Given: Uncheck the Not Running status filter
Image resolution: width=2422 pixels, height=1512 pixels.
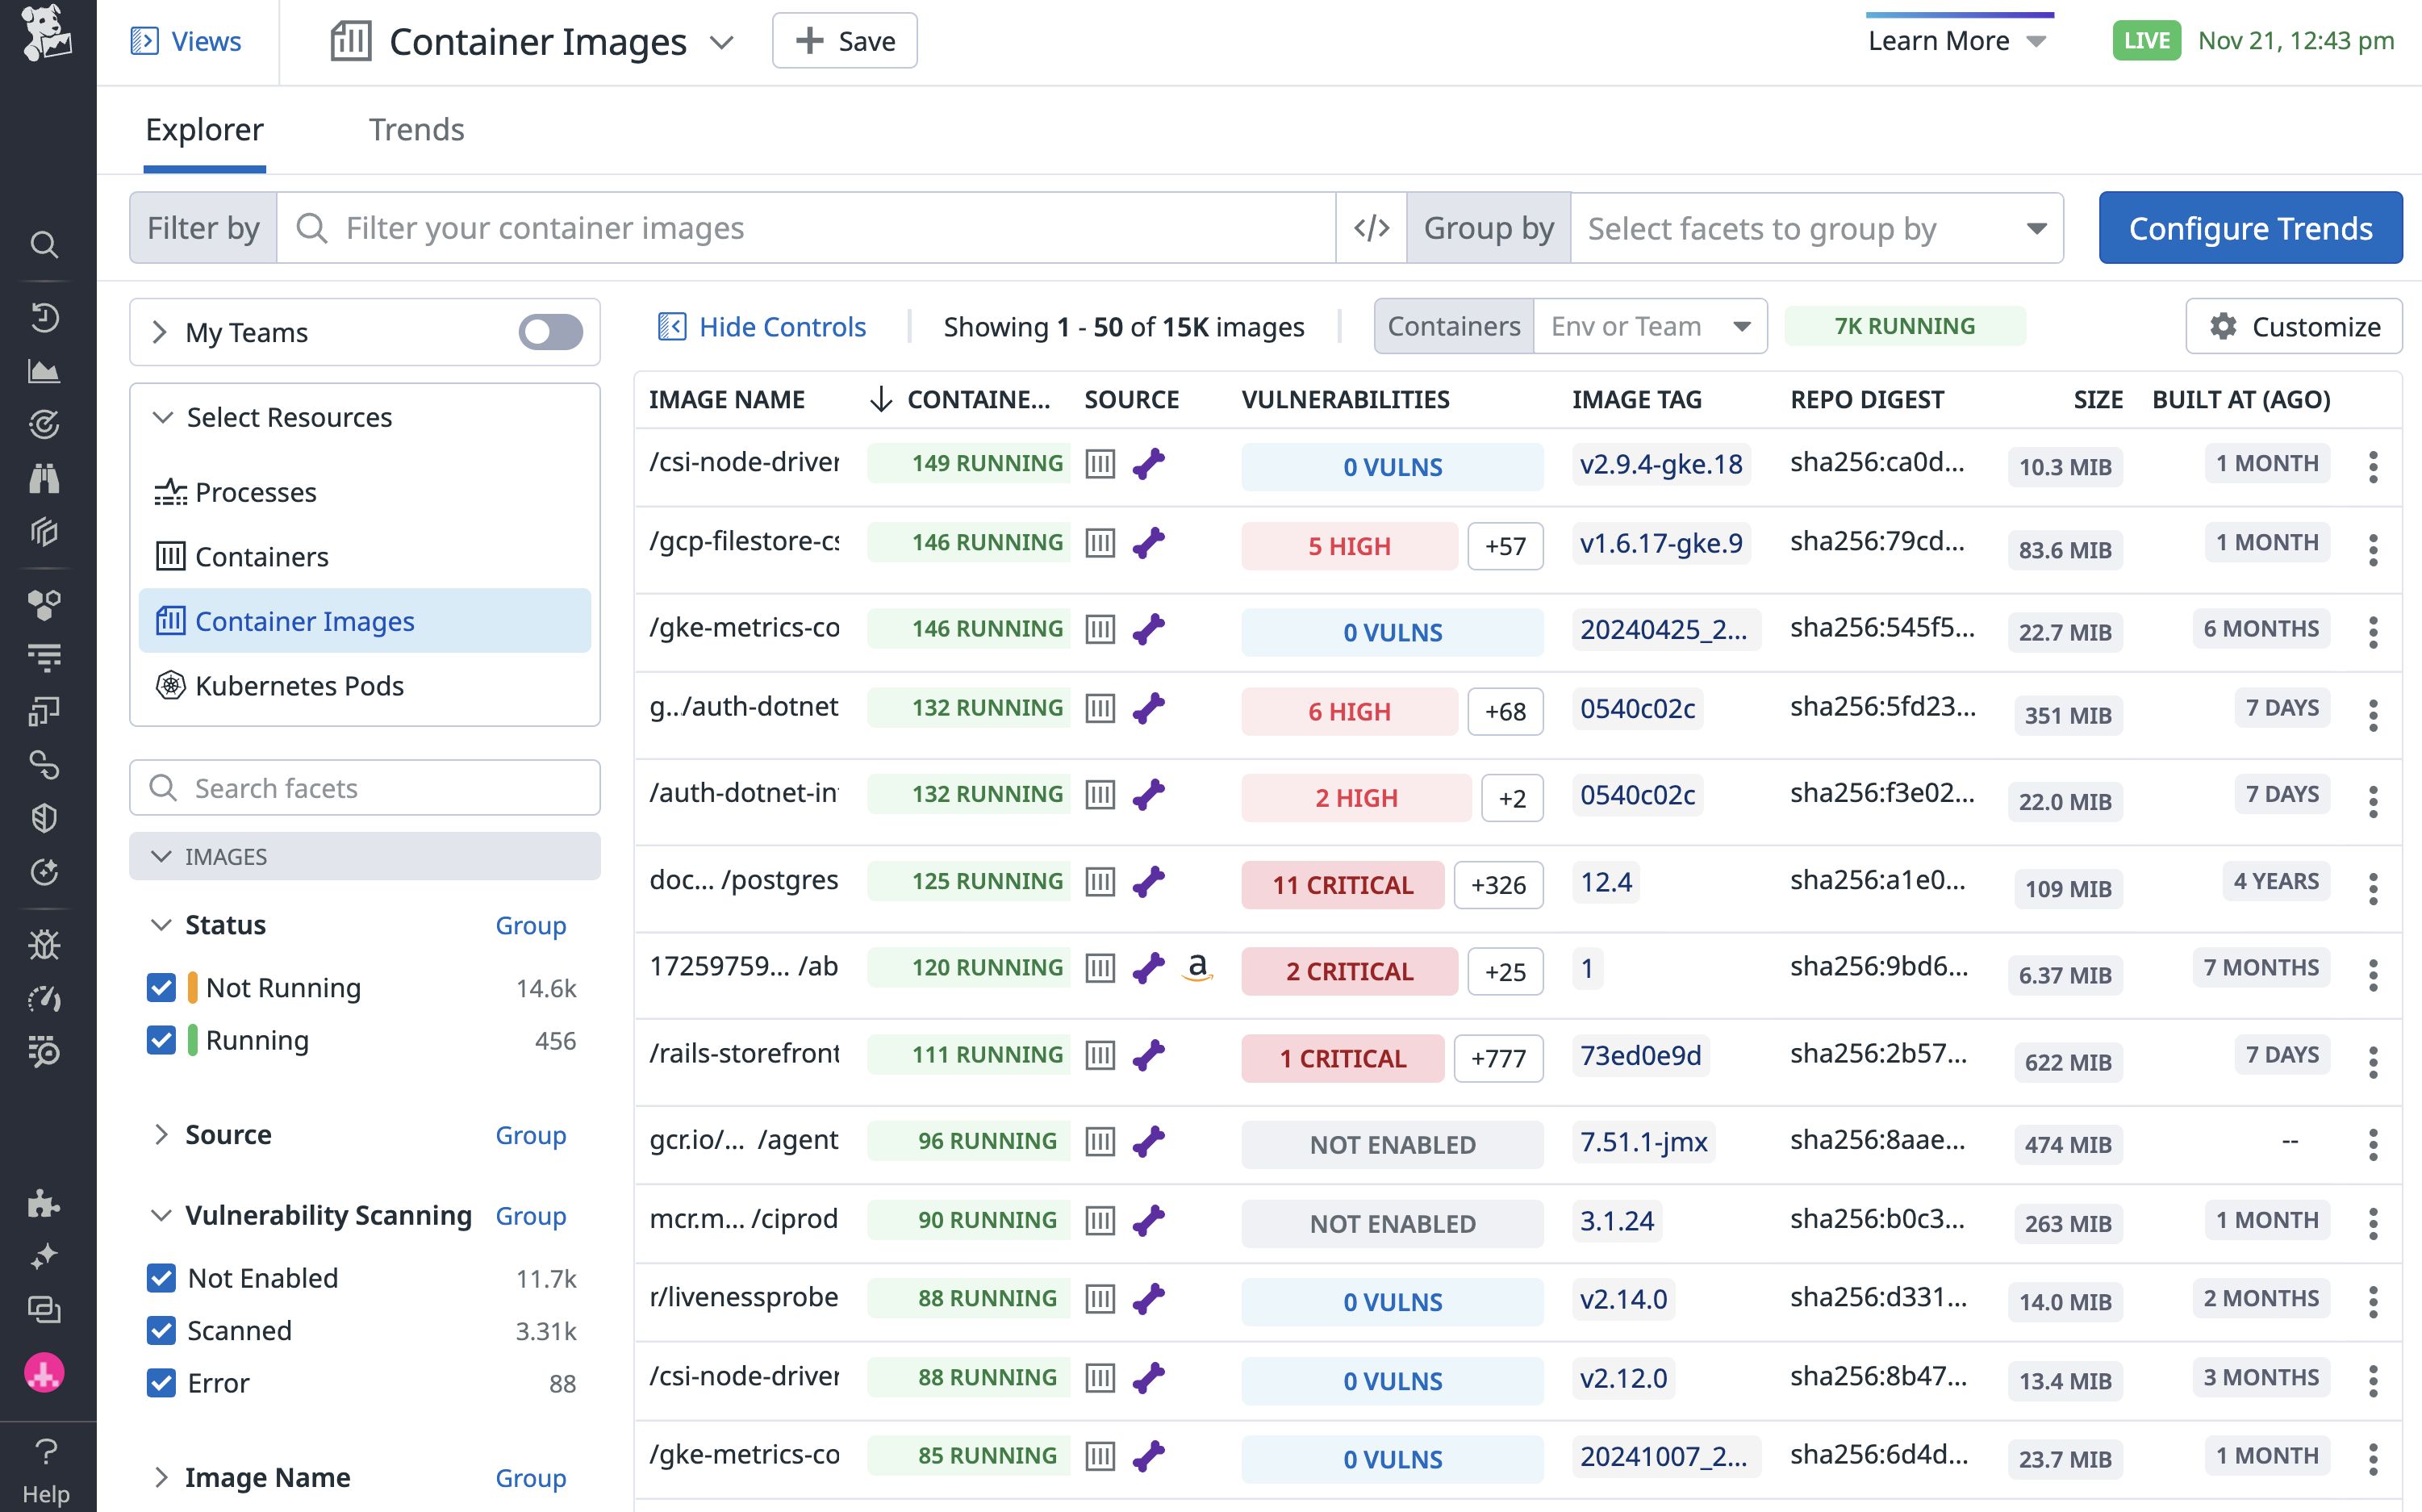Looking at the screenshot, I should pos(161,987).
